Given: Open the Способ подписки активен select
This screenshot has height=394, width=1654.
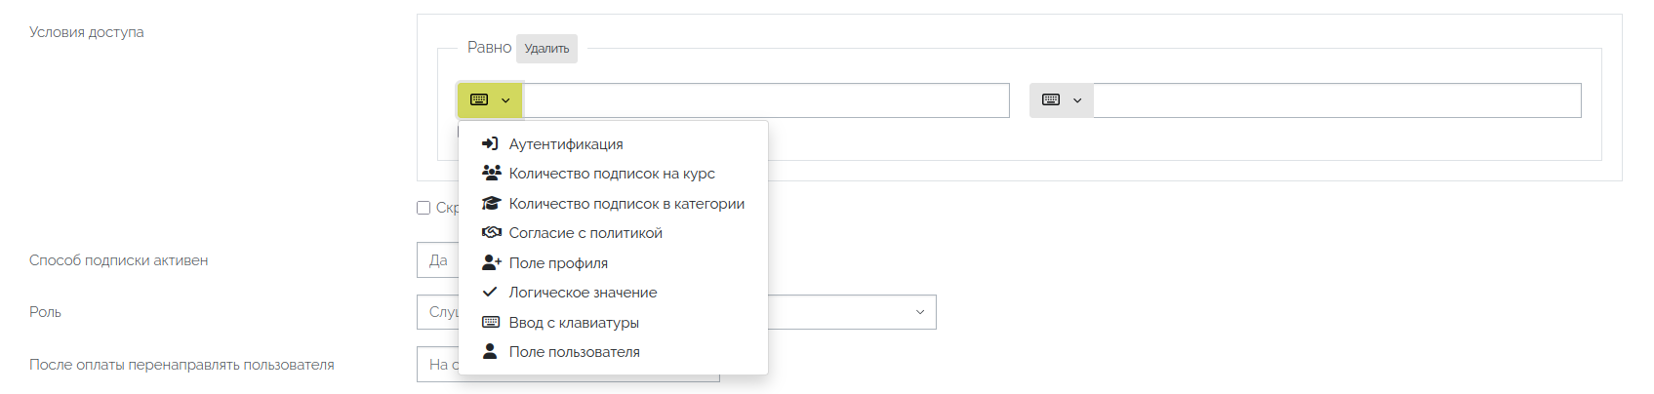Looking at the screenshot, I should [437, 260].
